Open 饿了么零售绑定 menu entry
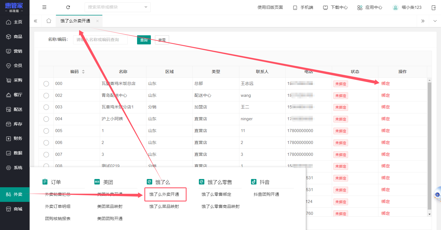 217,194
